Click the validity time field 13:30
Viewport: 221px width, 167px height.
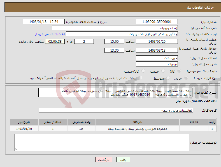(114, 50)
